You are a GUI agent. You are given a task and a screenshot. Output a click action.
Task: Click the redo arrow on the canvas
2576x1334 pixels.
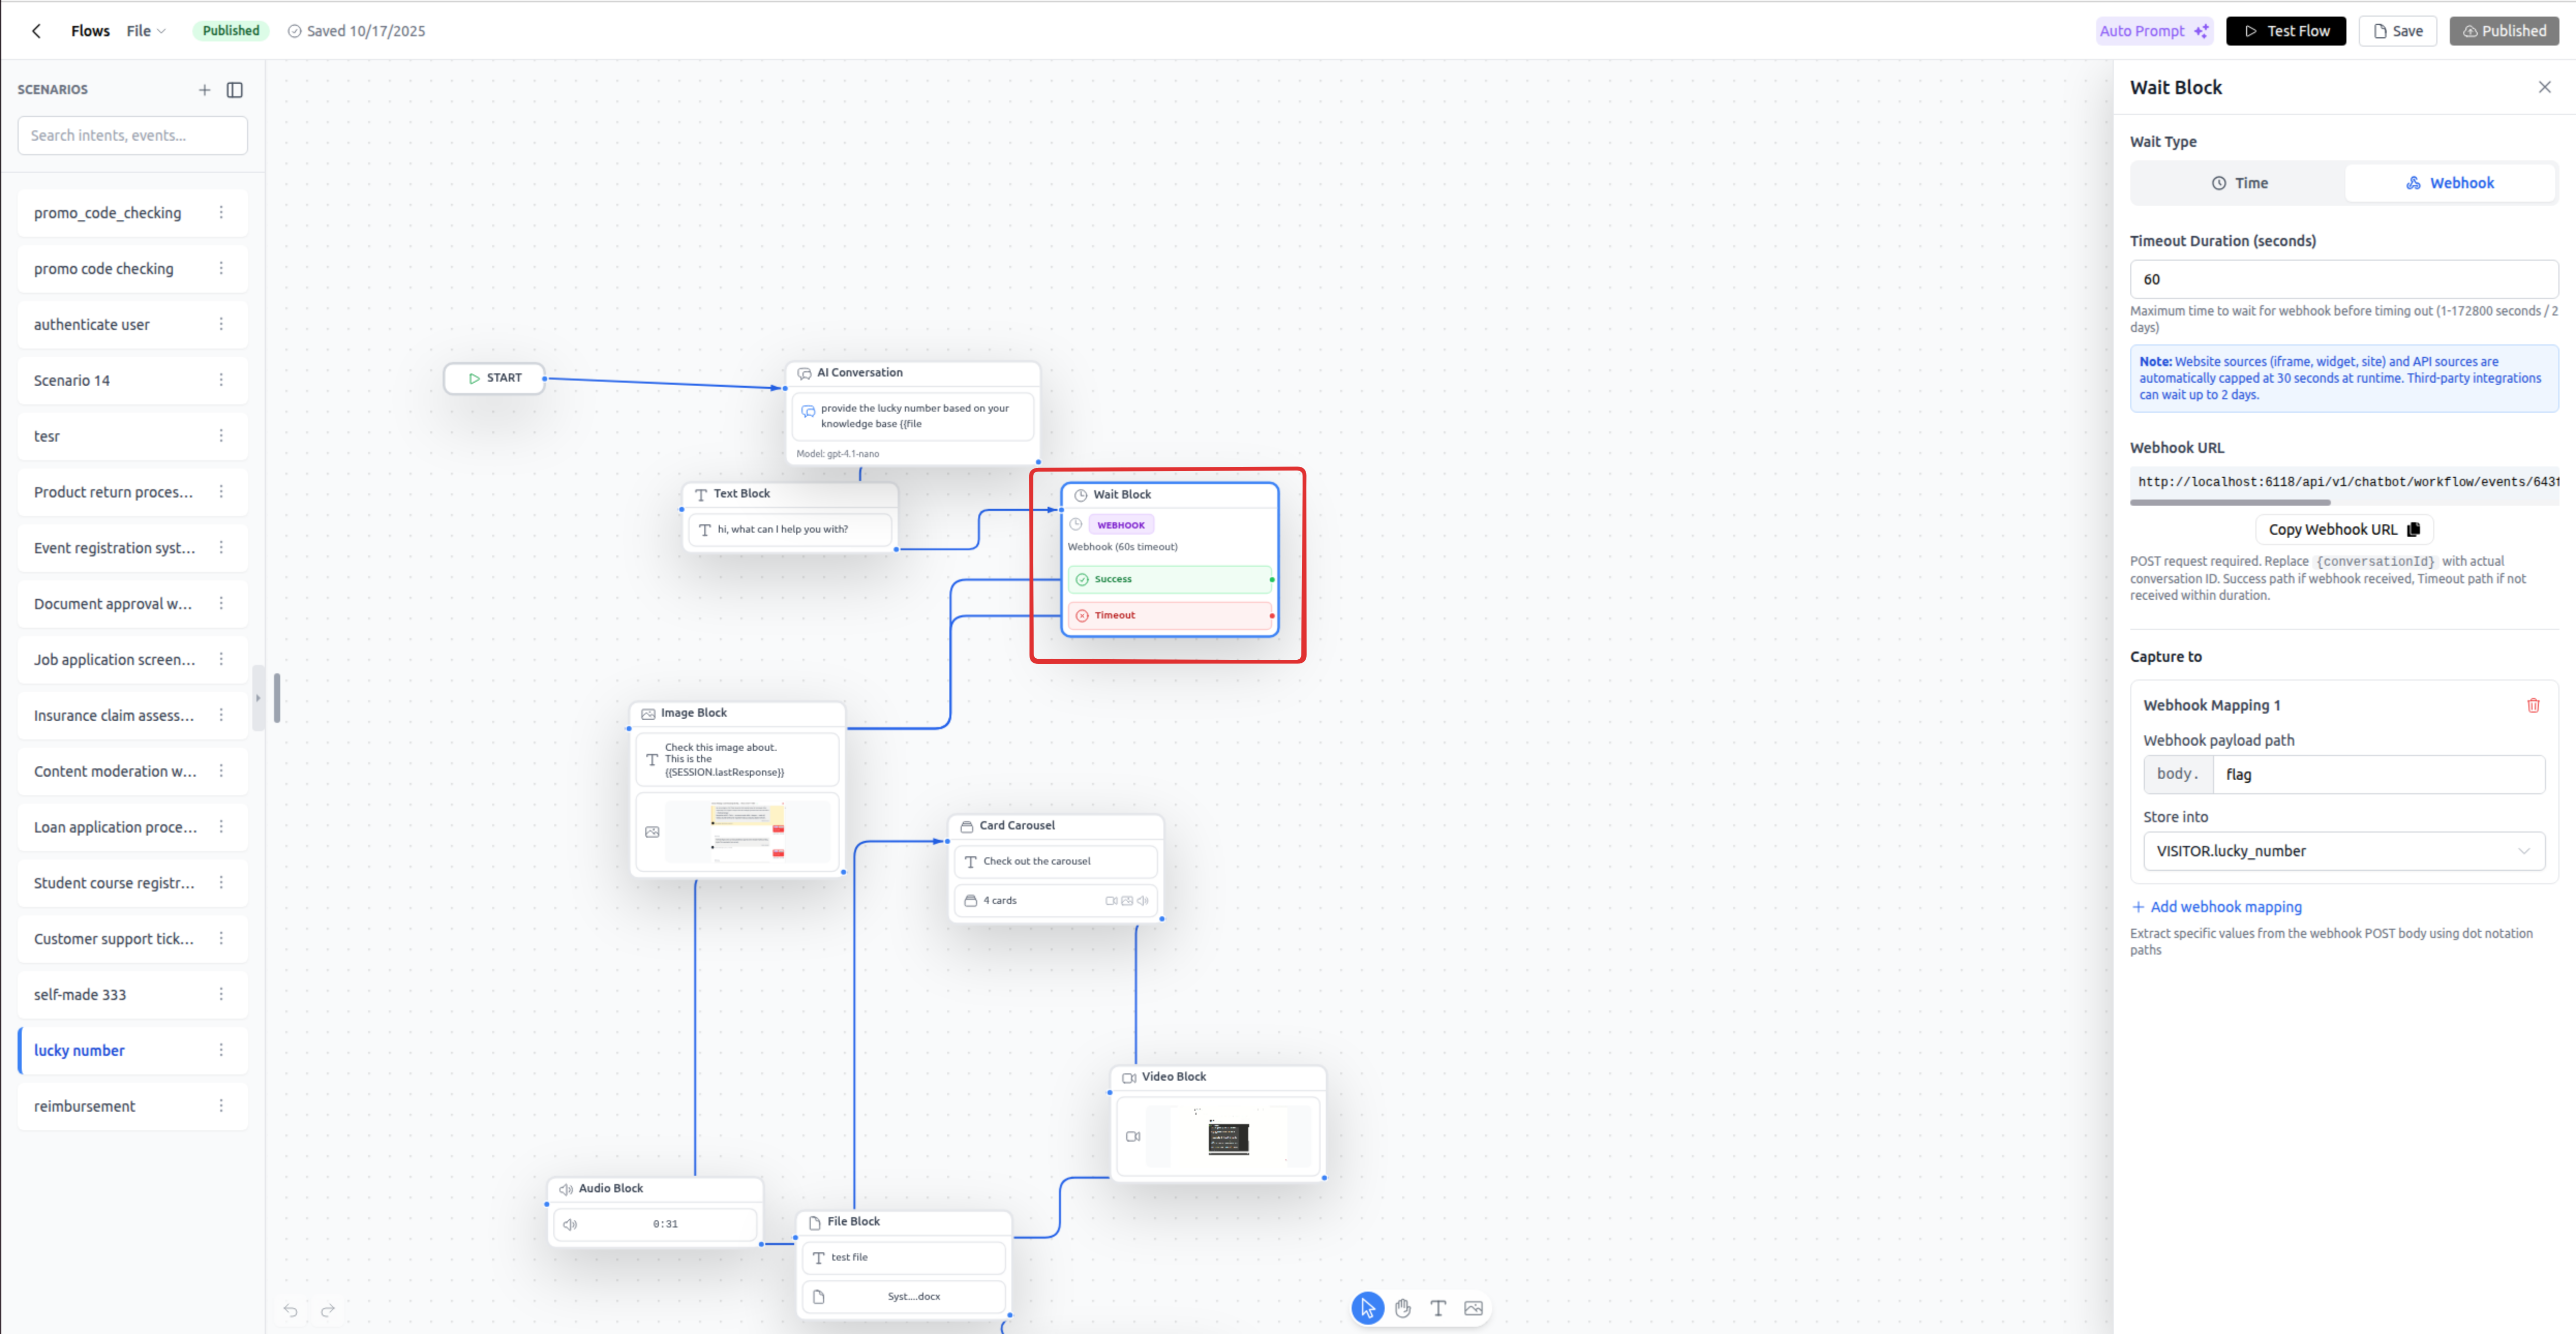[327, 1310]
